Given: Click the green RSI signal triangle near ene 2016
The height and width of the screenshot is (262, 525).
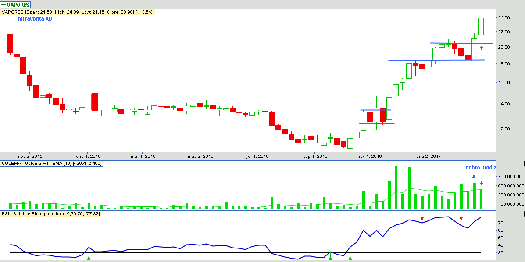Looking at the screenshot, I should pos(89,258).
